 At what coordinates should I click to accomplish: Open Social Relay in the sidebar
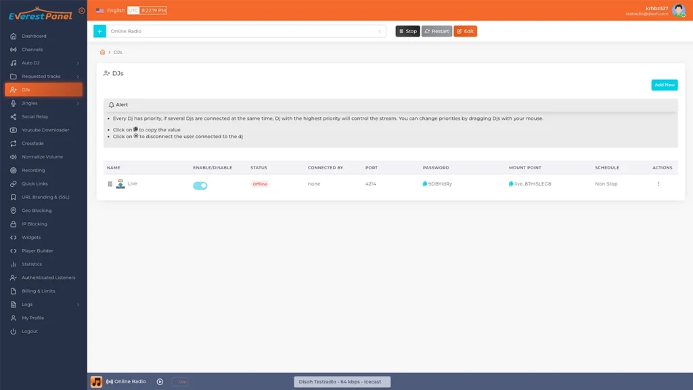35,116
